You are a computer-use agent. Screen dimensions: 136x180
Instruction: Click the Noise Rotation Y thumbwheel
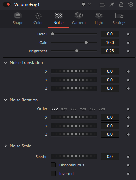[74, 126]
